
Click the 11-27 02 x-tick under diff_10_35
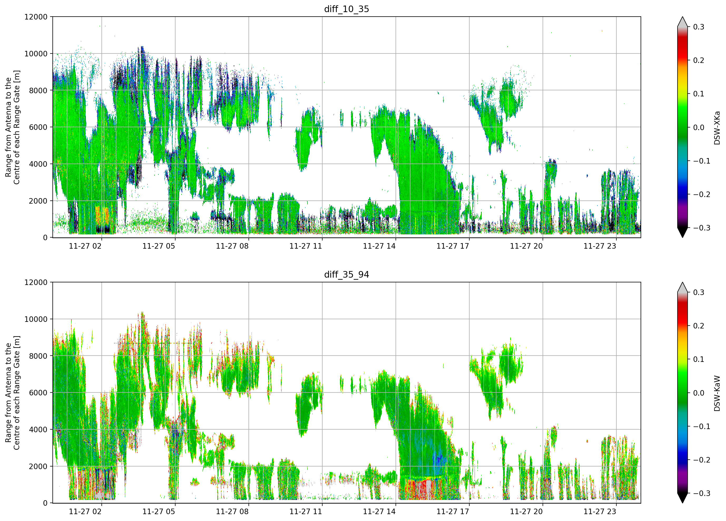85,246
